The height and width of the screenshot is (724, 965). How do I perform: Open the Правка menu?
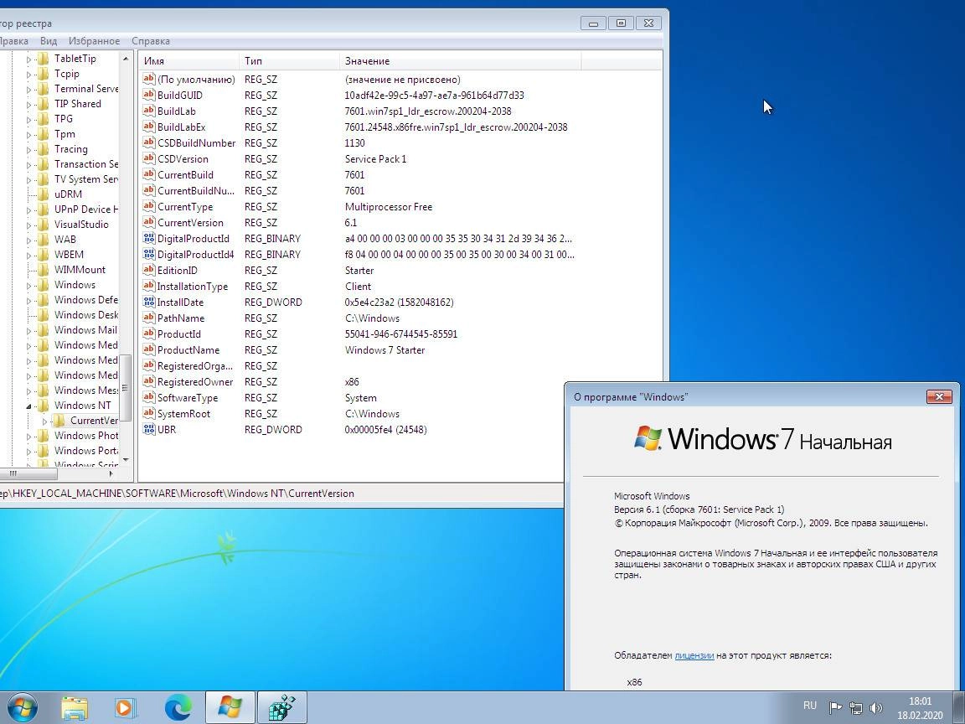click(x=13, y=41)
